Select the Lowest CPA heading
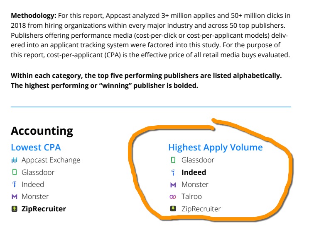Screen dimensions: 314x230 coord(36,147)
